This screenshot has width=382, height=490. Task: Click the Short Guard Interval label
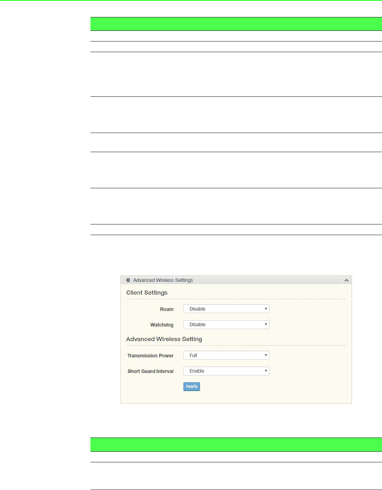[150, 371]
